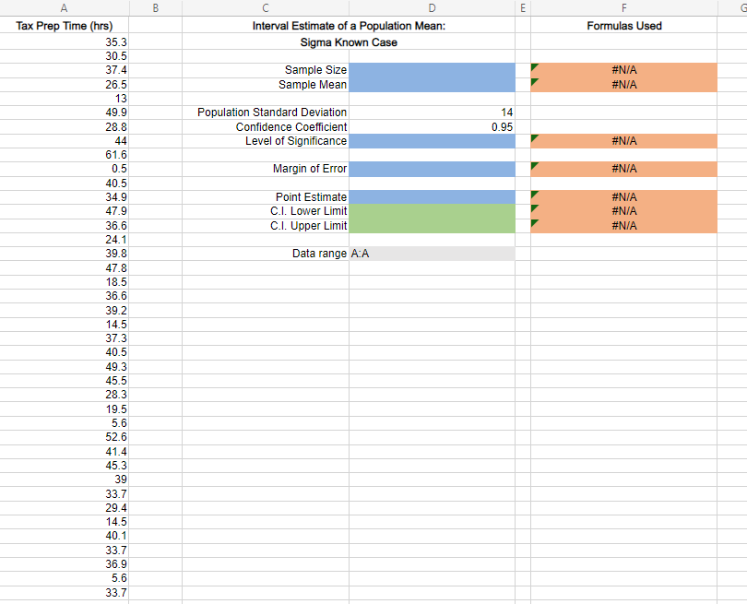Click the data cell with value 39.8
Image resolution: width=747 pixels, height=604 pixels.
tap(65, 254)
